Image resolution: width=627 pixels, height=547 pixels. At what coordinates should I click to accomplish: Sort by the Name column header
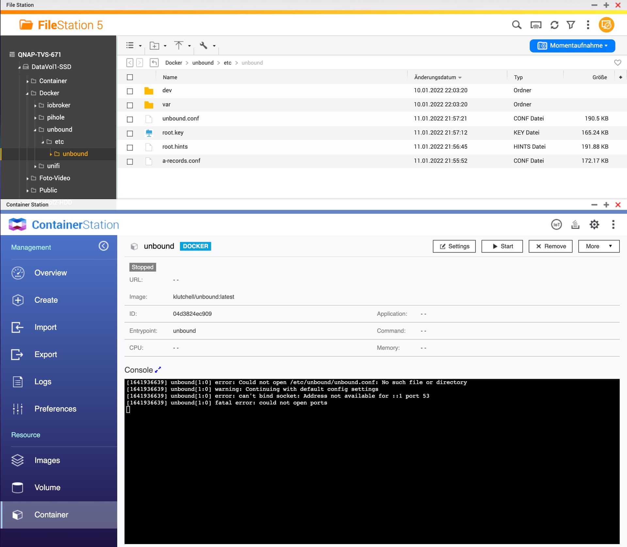pos(170,77)
